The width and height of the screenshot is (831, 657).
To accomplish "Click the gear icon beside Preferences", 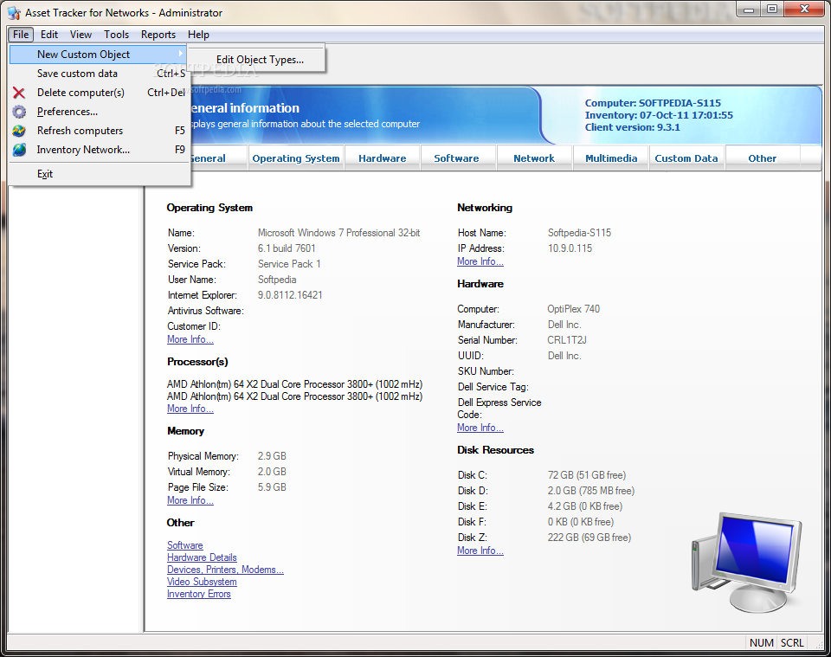I will click(x=19, y=112).
